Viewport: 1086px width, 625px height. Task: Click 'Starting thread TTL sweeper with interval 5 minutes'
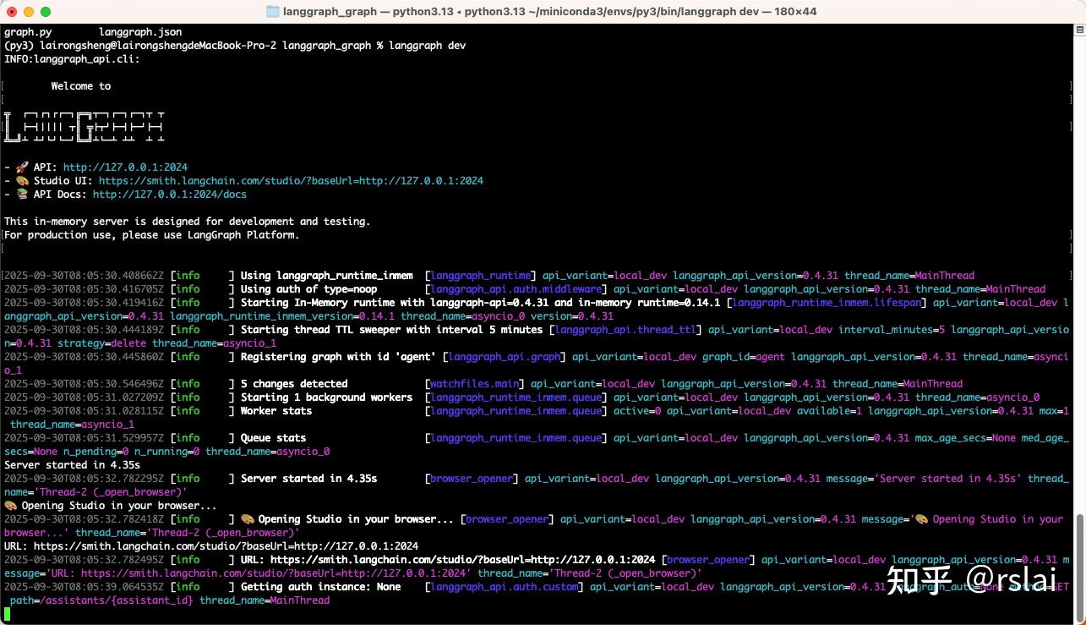point(392,330)
